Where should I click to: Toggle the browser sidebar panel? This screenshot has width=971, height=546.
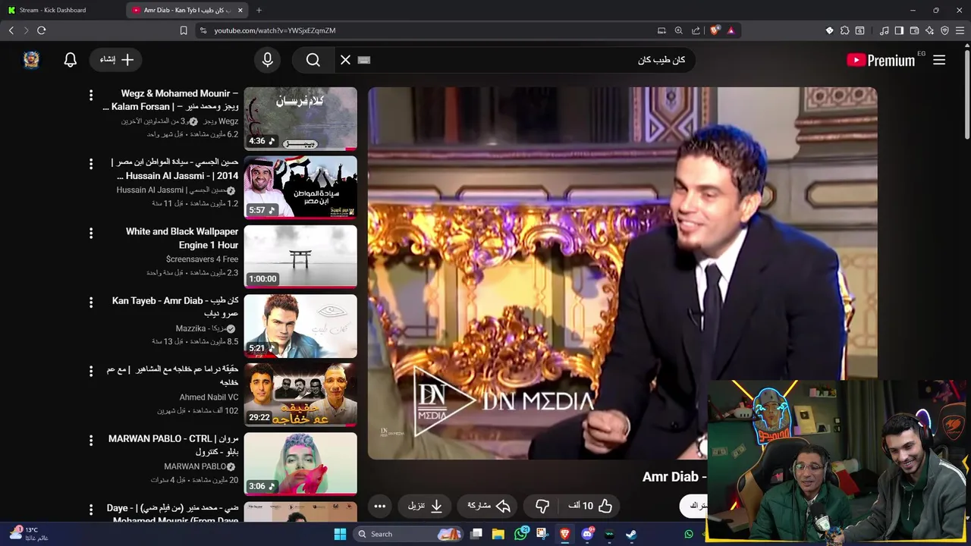tap(899, 30)
